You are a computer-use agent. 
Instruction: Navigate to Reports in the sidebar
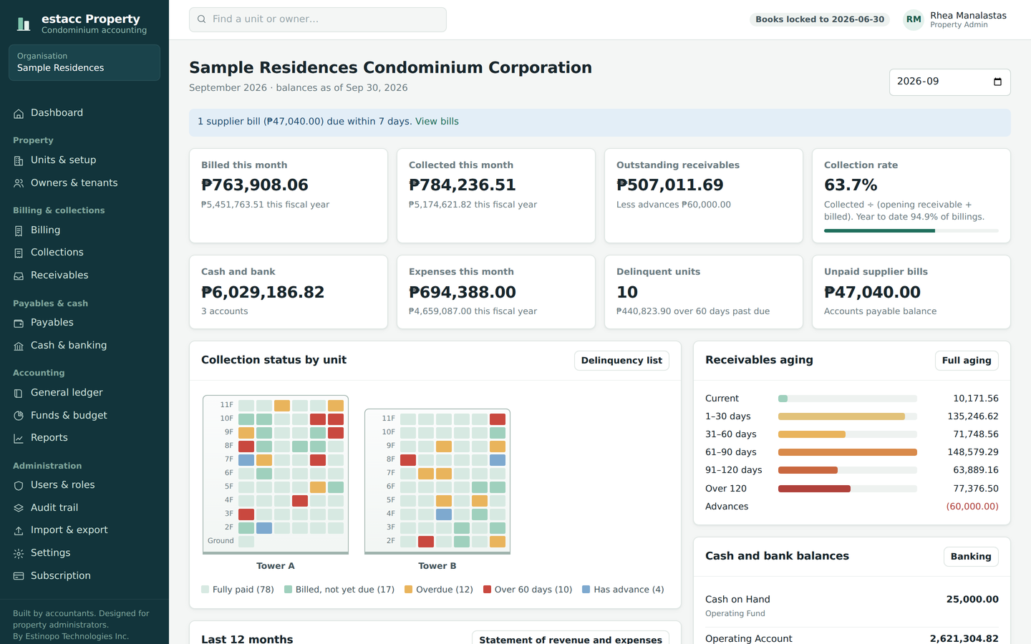pos(84,438)
